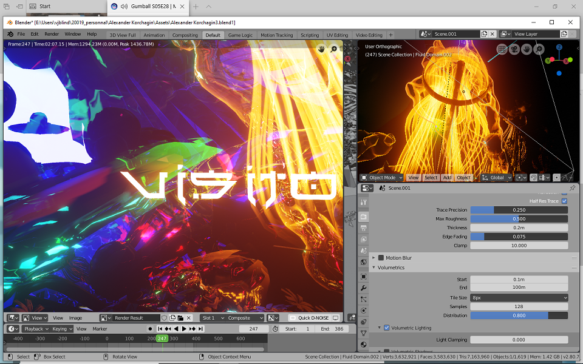Jump to the end frame in the timeline
This screenshot has height=364, width=583.
tap(200, 329)
